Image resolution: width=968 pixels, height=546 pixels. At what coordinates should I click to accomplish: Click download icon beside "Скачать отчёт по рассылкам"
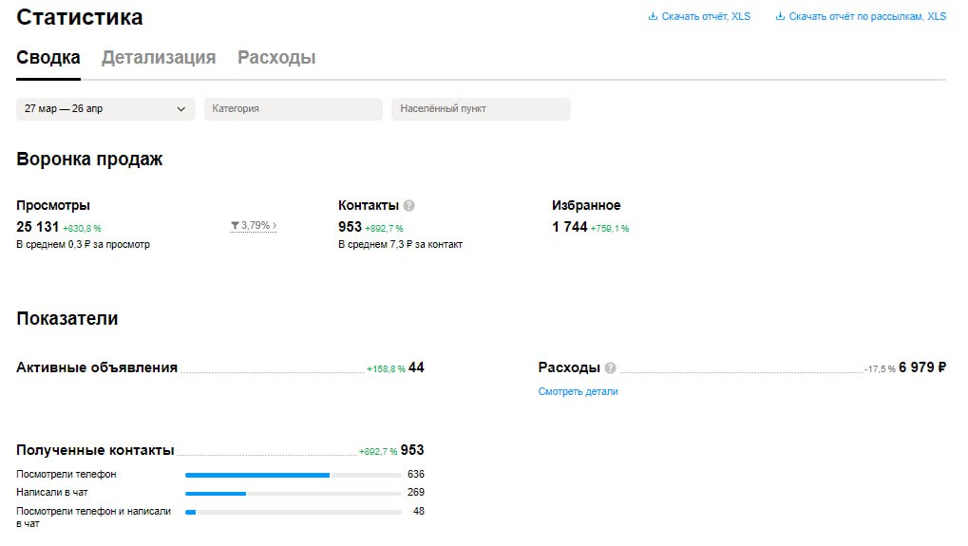pos(780,16)
